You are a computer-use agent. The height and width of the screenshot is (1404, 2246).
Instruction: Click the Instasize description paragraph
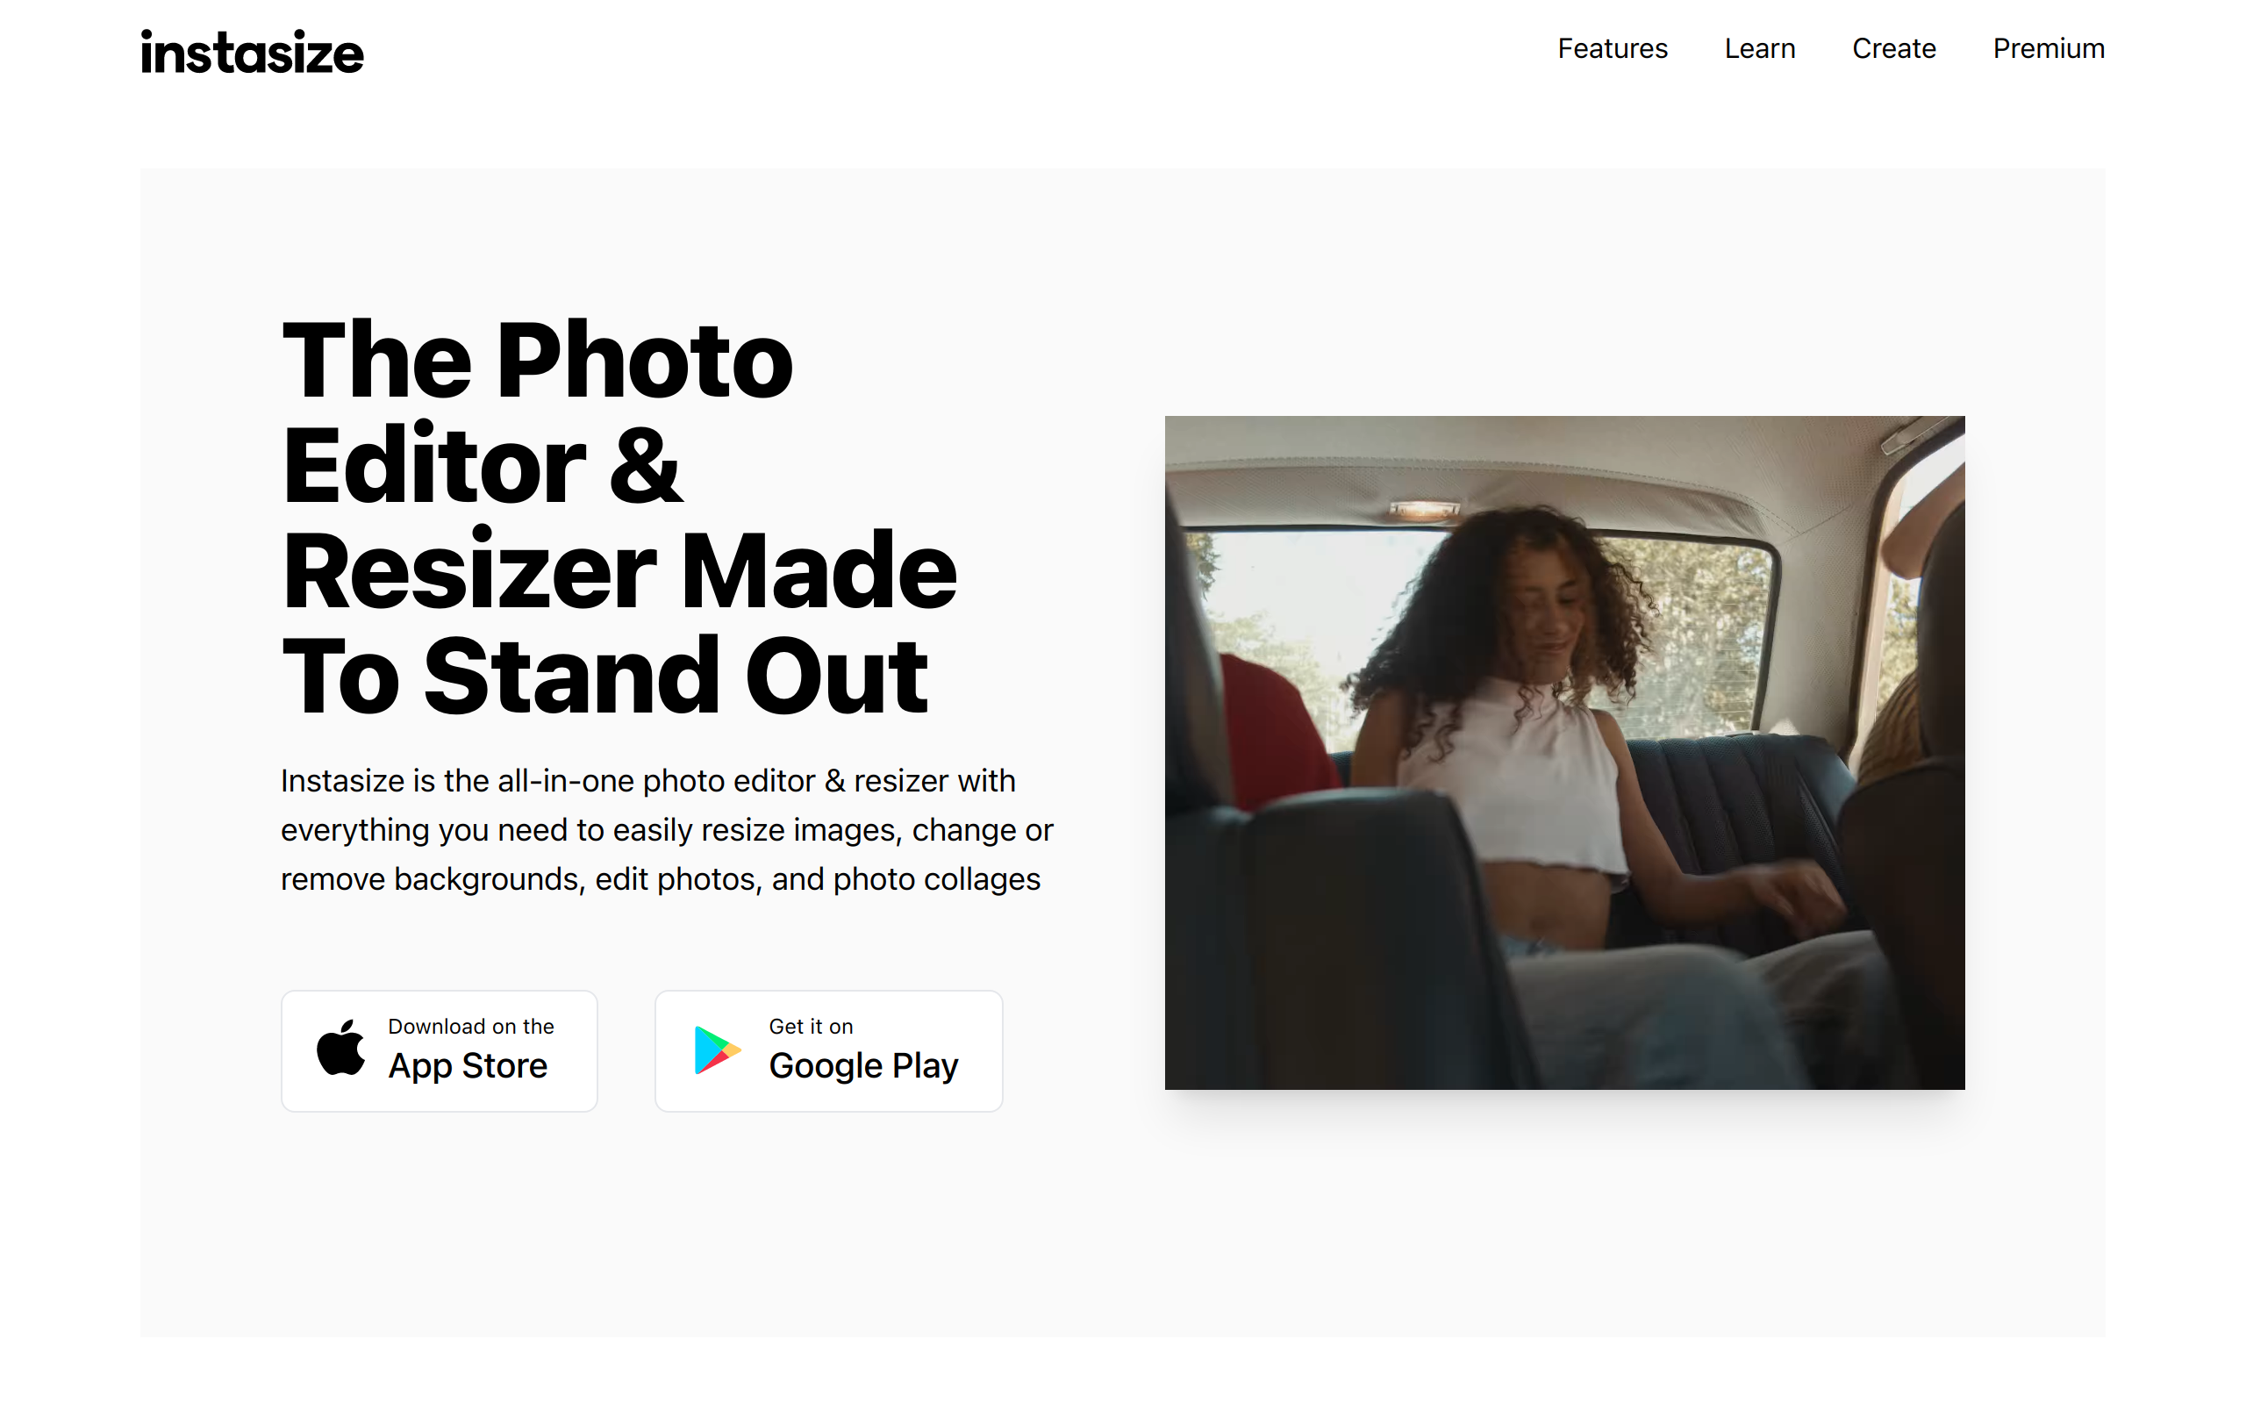667,829
